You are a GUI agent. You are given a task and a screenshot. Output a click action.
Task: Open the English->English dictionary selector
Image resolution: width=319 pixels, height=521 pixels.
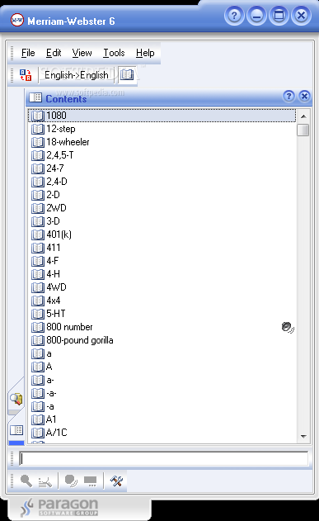point(77,75)
